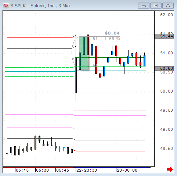Click the window title 'S.SPLK - Splunk, Inc., 3 Min'
Viewport: 177px width, 176px height.
coord(40,6)
